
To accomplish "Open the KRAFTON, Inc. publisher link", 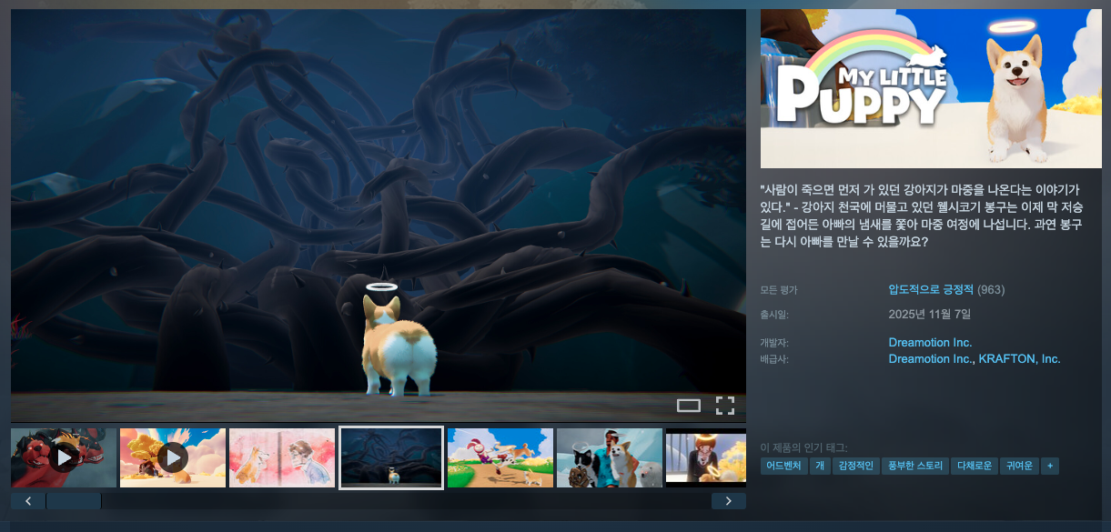I will (1019, 359).
